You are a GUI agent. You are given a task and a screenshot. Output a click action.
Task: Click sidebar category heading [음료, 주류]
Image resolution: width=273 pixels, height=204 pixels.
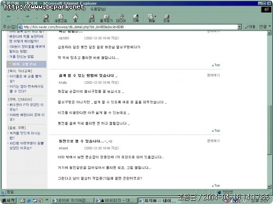[x=17, y=128]
